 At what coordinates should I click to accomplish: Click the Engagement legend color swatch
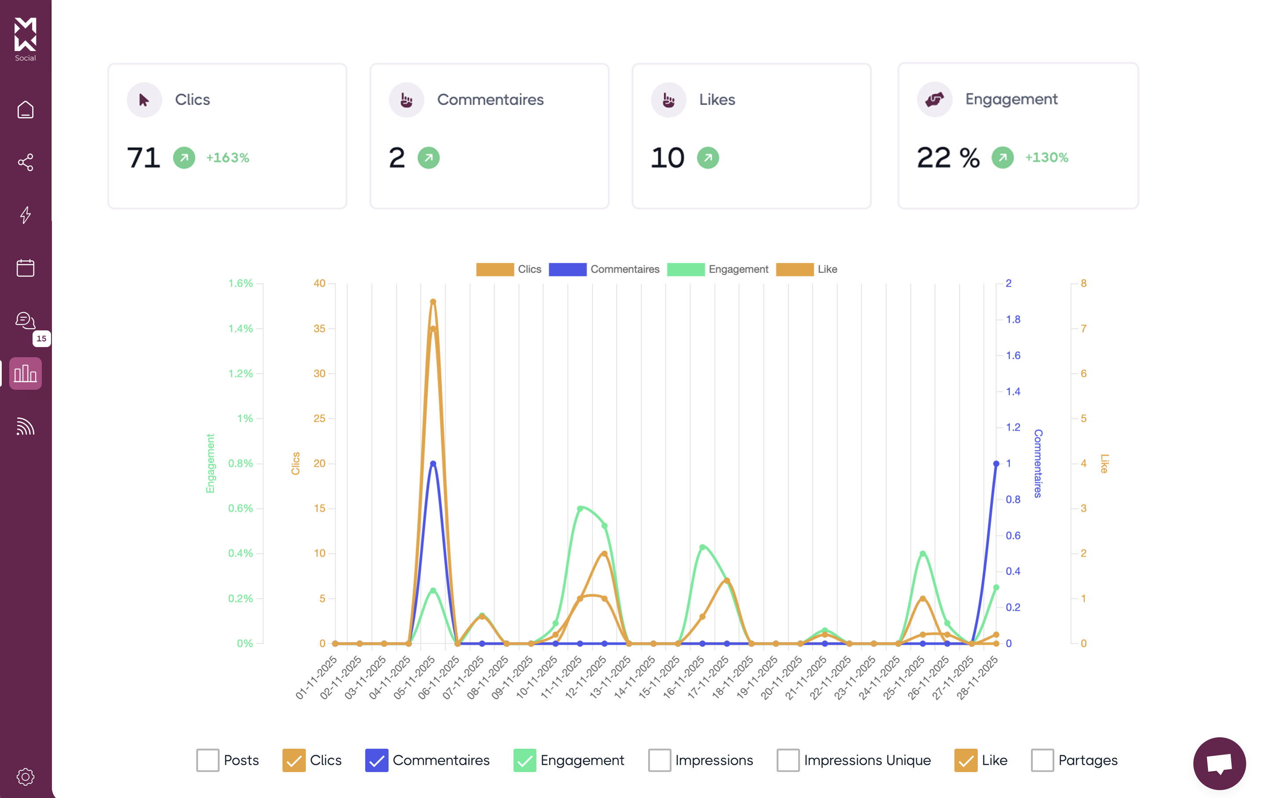[x=686, y=269]
